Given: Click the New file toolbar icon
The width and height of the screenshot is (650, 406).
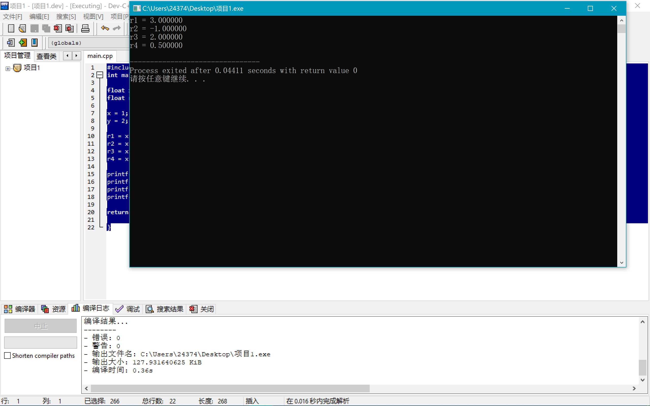Looking at the screenshot, I should [x=11, y=28].
